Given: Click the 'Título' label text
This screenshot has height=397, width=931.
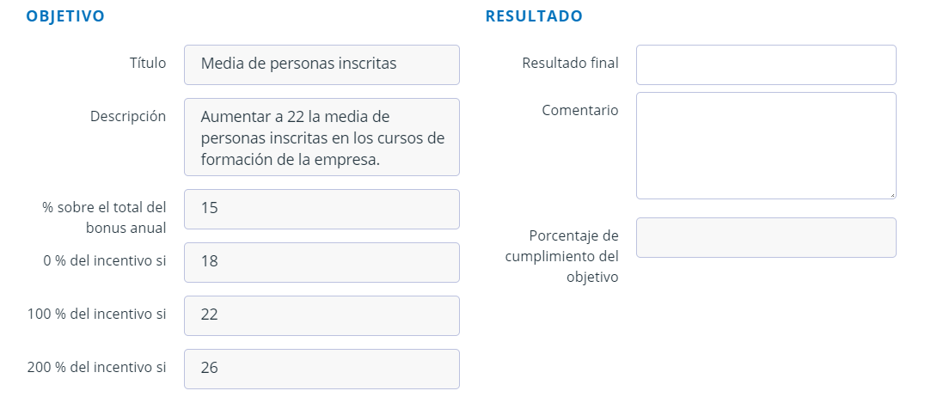Looking at the screenshot, I should click(147, 63).
